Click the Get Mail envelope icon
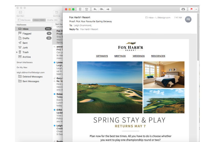Image resolution: width=216 pixels, height=142 pixels. click(x=21, y=12)
